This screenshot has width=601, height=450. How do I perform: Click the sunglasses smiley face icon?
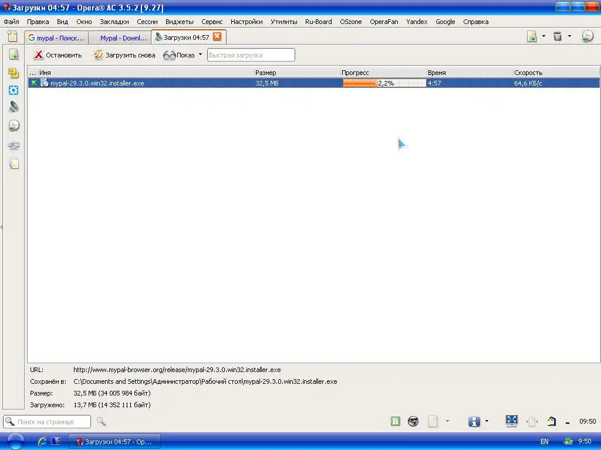tap(413, 421)
